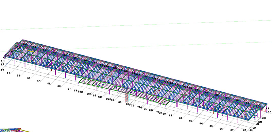Screen dimensions: 272x132
Task: Select the red dotted column cluster above label 70
Action: click(x=128, y=98)
